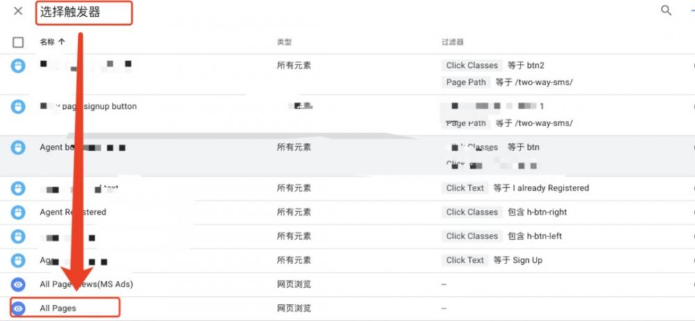Choose the signup button trigger
Image resolution: width=695 pixels, height=321 pixels.
pyautogui.click(x=88, y=106)
